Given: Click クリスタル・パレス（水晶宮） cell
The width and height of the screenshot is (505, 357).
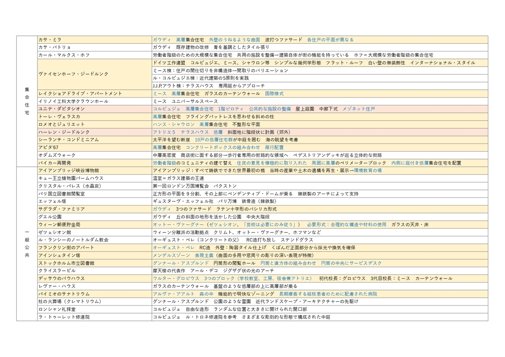Looking at the screenshot, I should (94, 186).
